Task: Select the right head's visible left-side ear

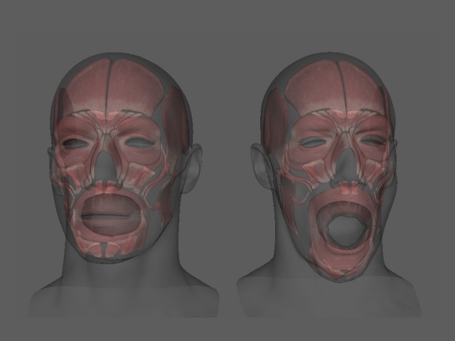Action: coord(259,165)
